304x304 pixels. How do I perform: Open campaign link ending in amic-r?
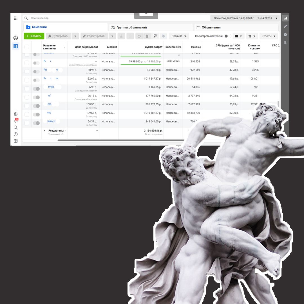[x=51, y=121]
